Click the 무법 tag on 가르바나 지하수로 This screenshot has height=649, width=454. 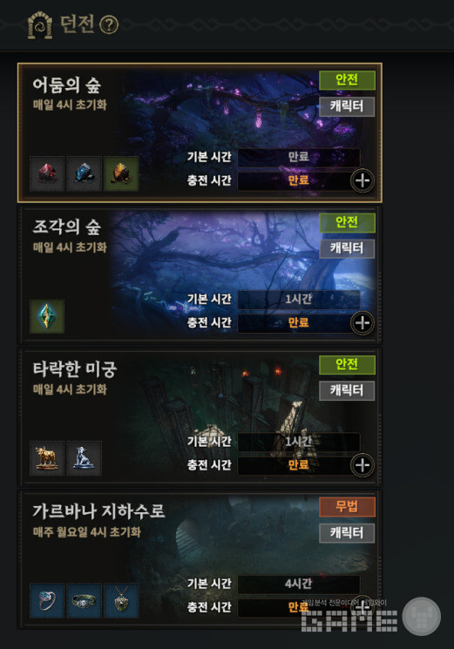click(347, 507)
